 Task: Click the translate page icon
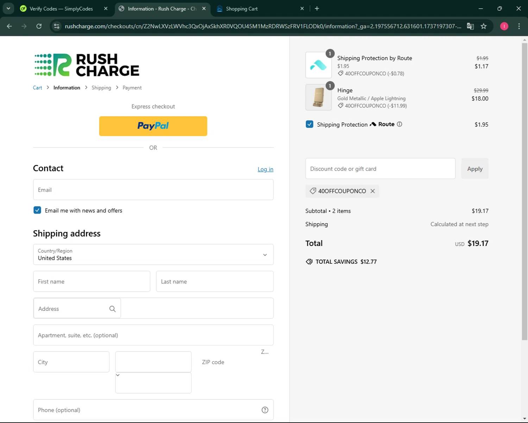[470, 26]
